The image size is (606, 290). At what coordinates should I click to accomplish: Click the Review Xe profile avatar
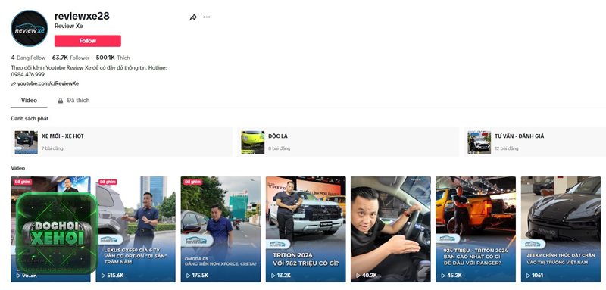click(x=30, y=29)
